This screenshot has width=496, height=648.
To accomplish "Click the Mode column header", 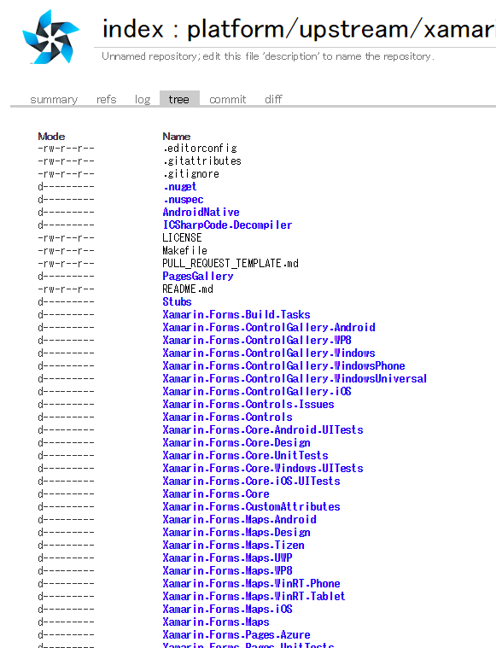I will click(x=52, y=137).
